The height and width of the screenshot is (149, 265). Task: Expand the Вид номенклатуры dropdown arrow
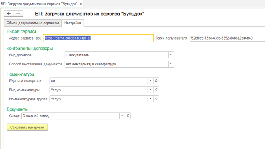150,90
